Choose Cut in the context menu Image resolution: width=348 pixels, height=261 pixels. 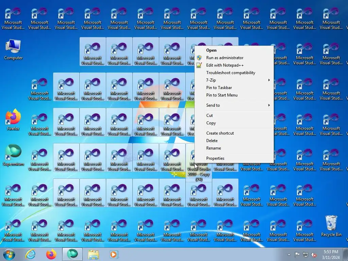pos(234,116)
